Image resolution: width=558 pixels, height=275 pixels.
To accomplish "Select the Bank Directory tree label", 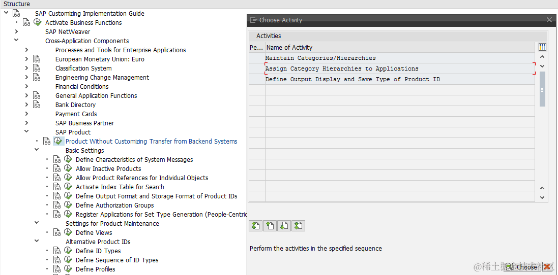I will (x=75, y=105).
